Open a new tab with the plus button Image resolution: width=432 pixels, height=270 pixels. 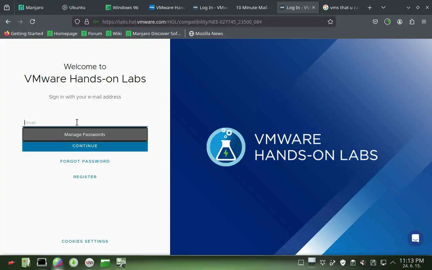370,7
